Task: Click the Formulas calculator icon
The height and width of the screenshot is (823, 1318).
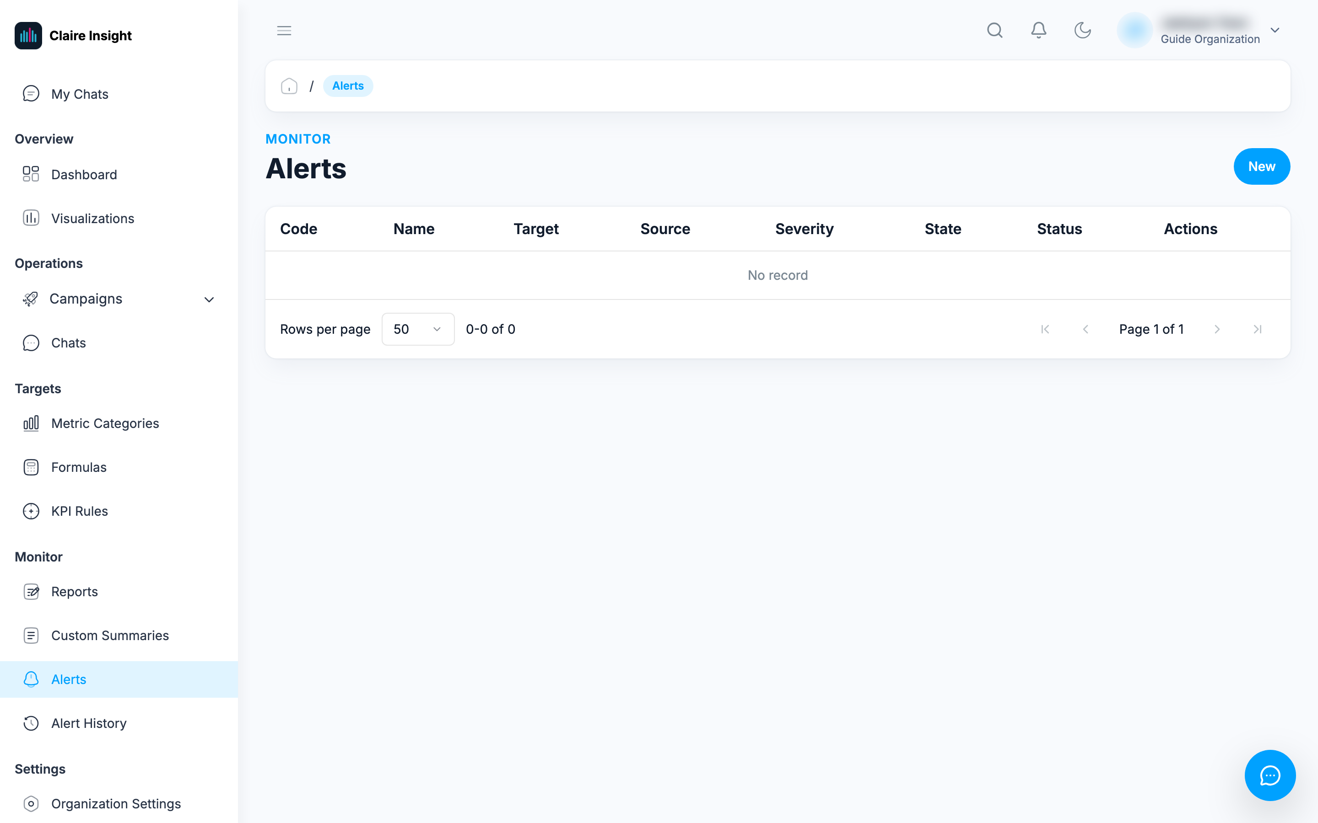Action: [x=31, y=467]
